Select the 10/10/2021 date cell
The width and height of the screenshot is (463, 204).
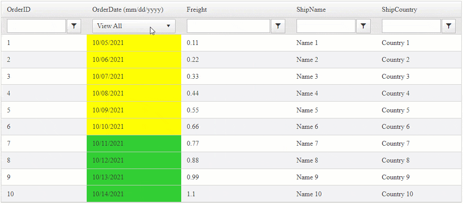(x=134, y=127)
